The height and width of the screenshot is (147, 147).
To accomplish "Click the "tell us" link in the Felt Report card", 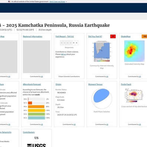I will [63, 54].
